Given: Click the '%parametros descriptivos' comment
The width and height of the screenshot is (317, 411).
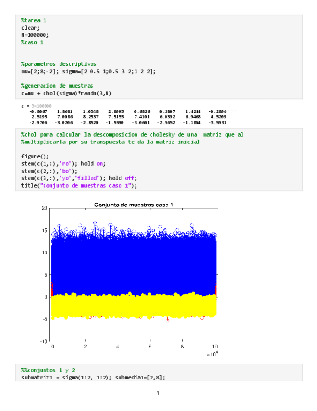Looking at the screenshot, I should (x=59, y=64).
